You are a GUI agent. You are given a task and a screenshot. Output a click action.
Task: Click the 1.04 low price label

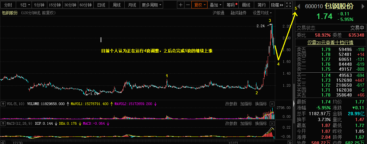point(94,94)
